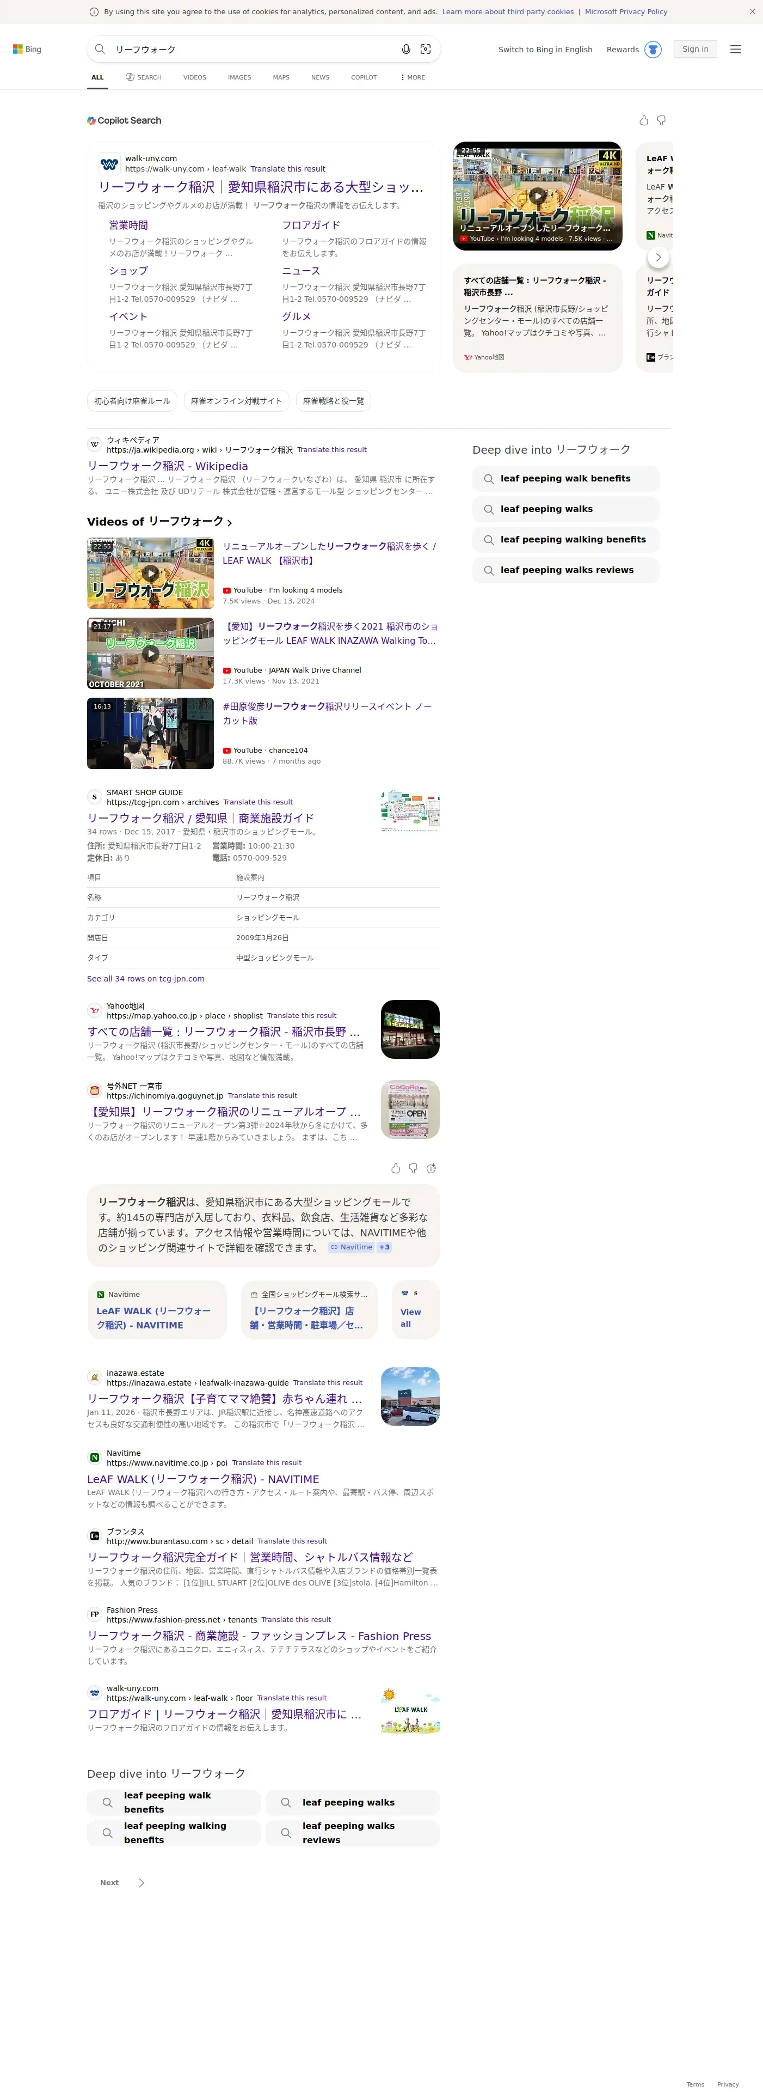The height and width of the screenshot is (2098, 763).
Task: Expand See all 34 rows on tcg-jpn.com
Action: 146,979
